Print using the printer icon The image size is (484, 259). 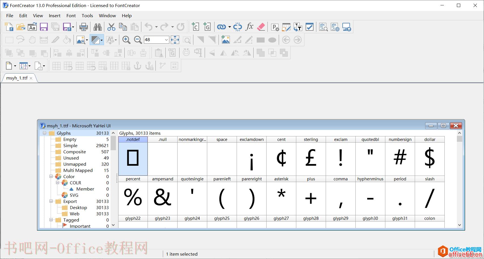83,27
